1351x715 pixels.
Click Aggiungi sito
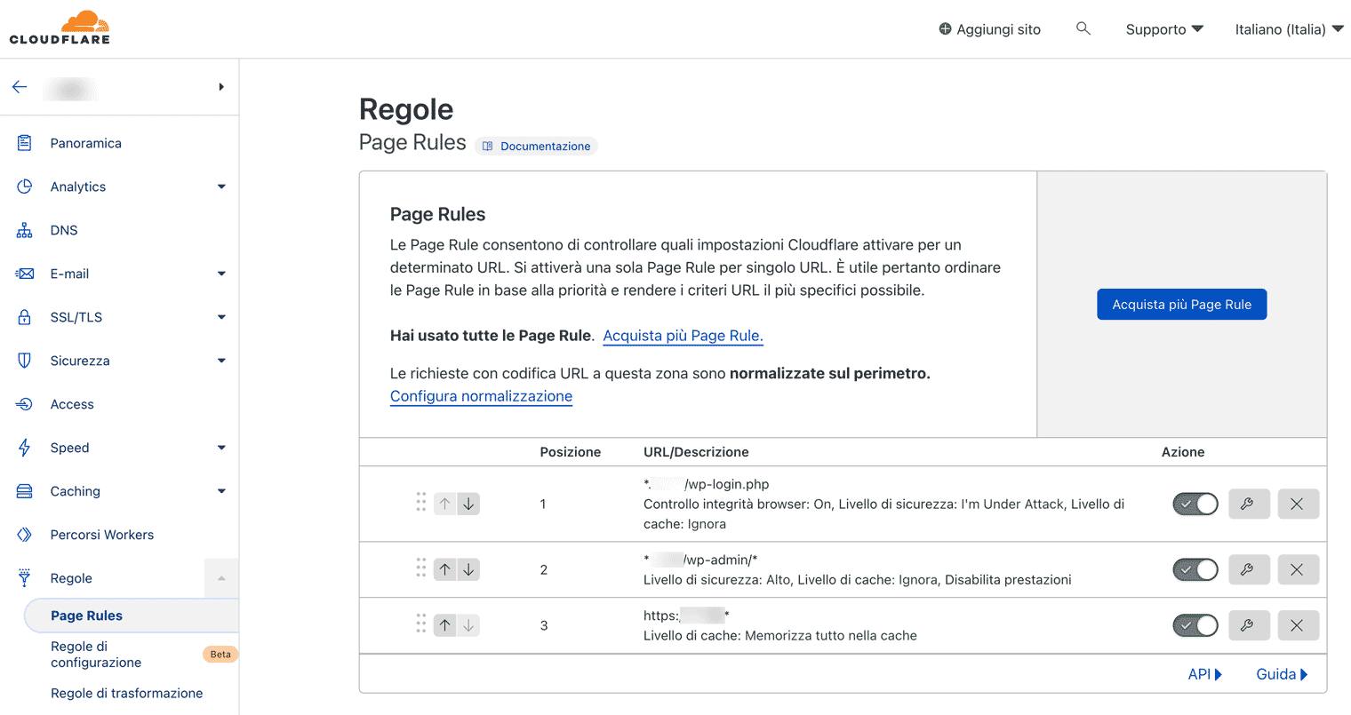tap(989, 29)
